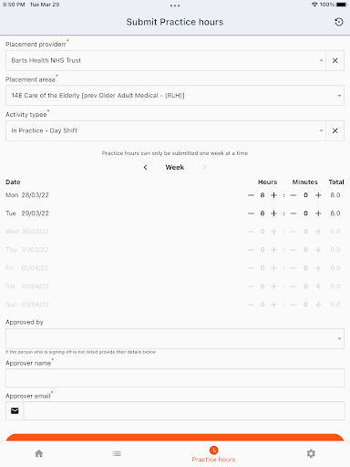Image resolution: width=350 pixels, height=467 pixels.
Task: Expand the Approved by dropdown
Action: pos(175,338)
